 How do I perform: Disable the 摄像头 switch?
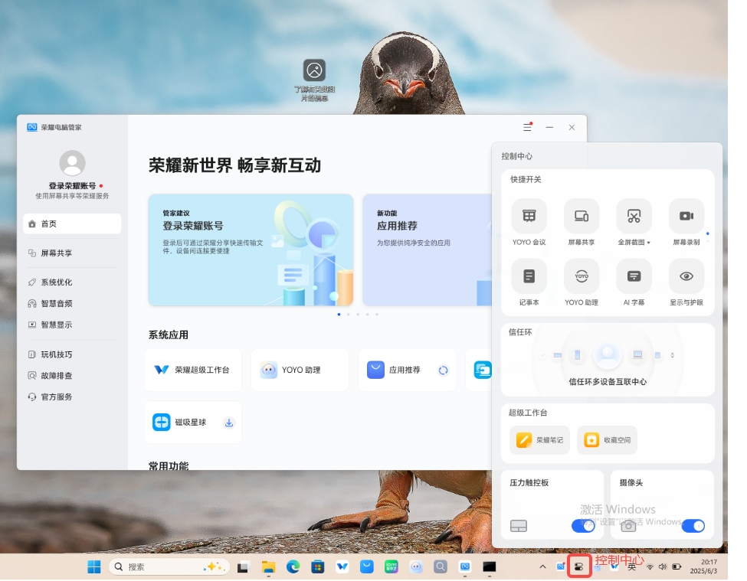point(693,526)
